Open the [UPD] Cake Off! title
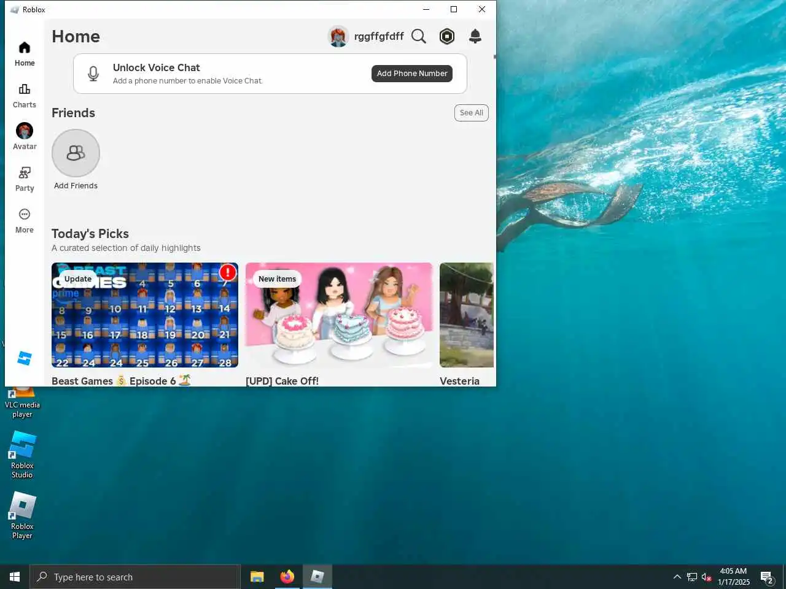Viewport: 786px width, 589px height. click(282, 381)
